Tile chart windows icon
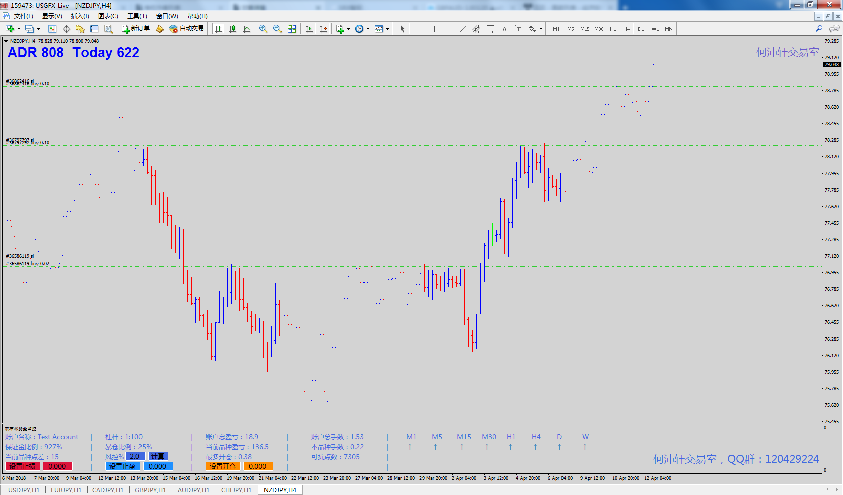 click(x=292, y=29)
